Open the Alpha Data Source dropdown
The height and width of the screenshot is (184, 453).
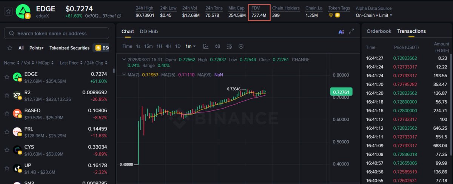pos(374,15)
